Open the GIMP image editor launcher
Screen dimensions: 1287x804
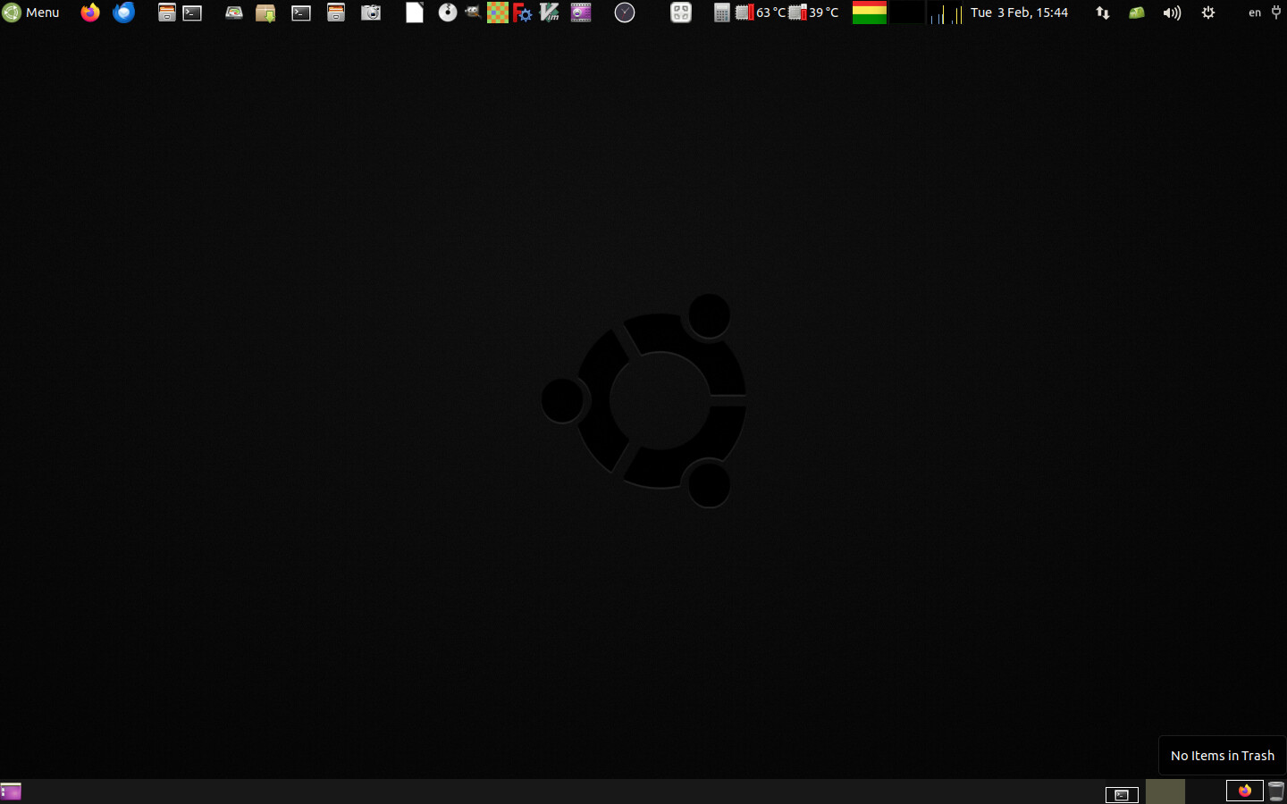(x=473, y=13)
